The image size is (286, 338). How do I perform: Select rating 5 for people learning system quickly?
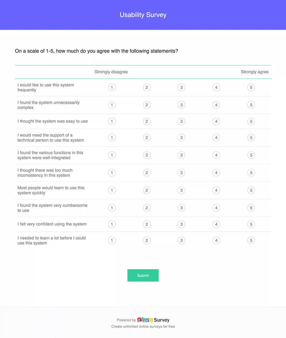(251, 190)
